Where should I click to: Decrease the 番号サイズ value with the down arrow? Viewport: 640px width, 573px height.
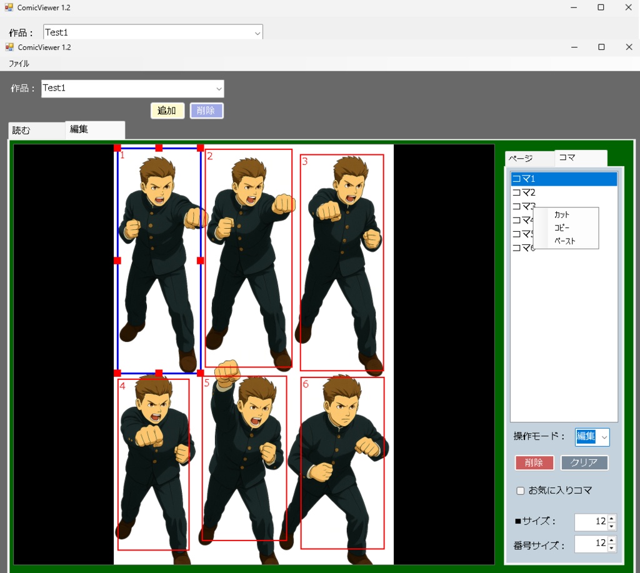click(611, 547)
